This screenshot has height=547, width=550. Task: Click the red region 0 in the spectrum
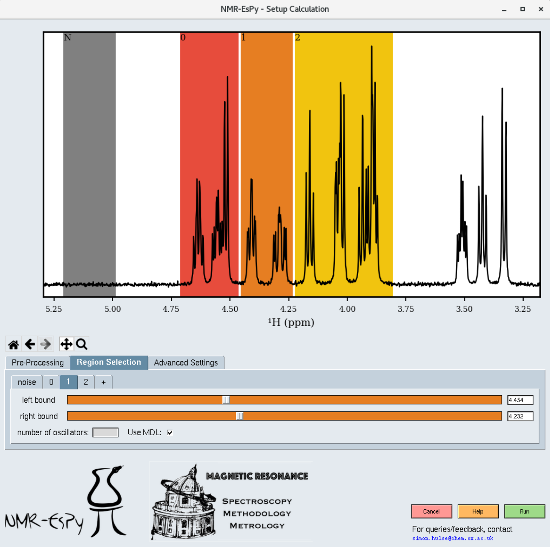tap(209, 164)
